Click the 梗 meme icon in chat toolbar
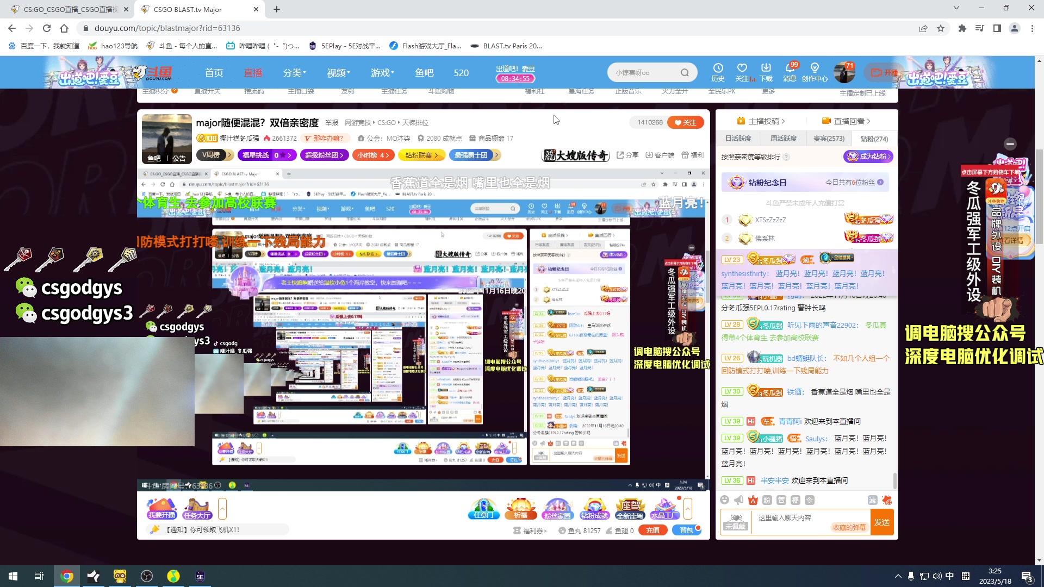This screenshot has height=587, width=1044. point(795,500)
